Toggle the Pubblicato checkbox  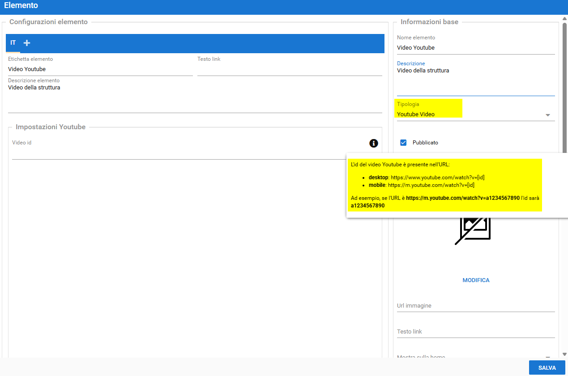pos(403,143)
